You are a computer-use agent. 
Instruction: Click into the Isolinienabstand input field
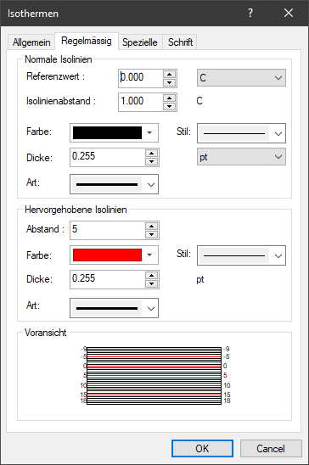pos(141,102)
